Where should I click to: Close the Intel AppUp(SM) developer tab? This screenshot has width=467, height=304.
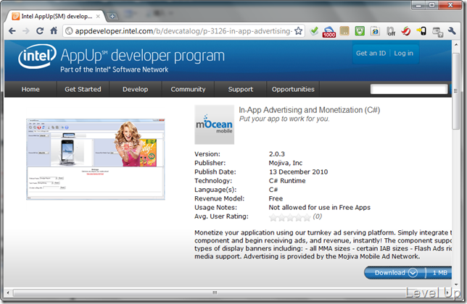click(98, 17)
